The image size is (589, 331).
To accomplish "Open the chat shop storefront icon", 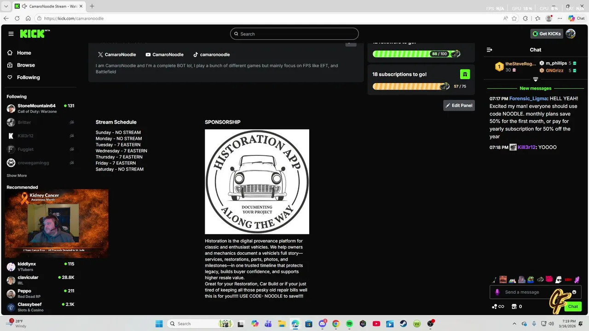I will coord(514,307).
